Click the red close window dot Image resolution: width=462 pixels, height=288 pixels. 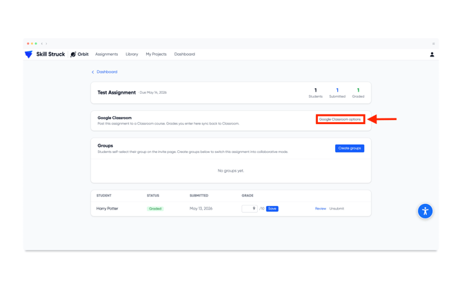click(x=28, y=43)
